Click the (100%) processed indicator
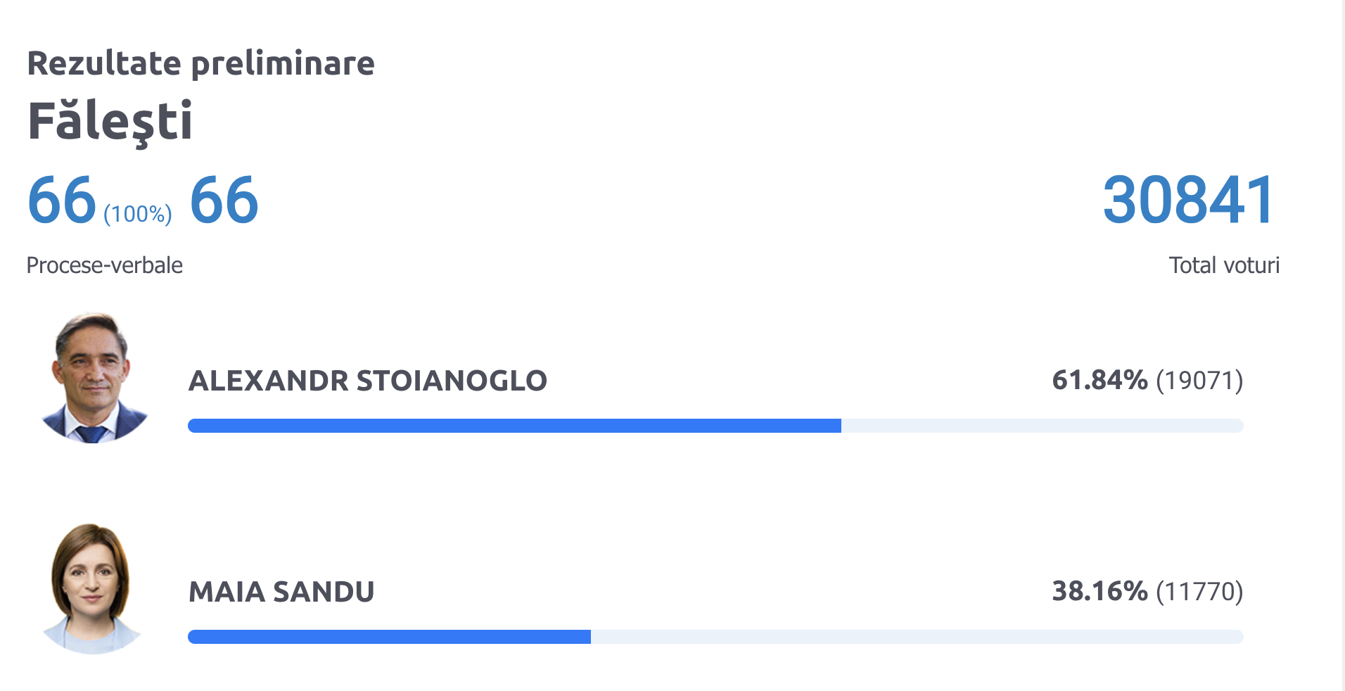 138,214
